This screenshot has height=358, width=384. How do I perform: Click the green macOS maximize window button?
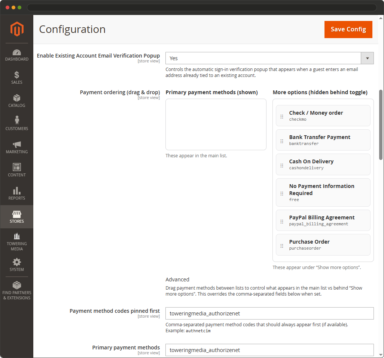pyautogui.click(x=19, y=7)
